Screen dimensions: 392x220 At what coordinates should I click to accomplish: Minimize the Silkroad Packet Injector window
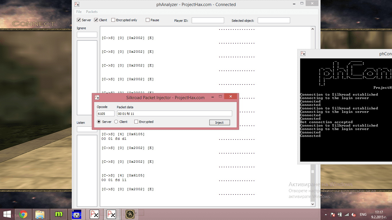click(x=212, y=97)
